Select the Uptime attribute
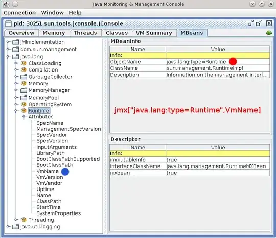Viewport: 276px width, 238px height. pyautogui.click(x=45, y=189)
